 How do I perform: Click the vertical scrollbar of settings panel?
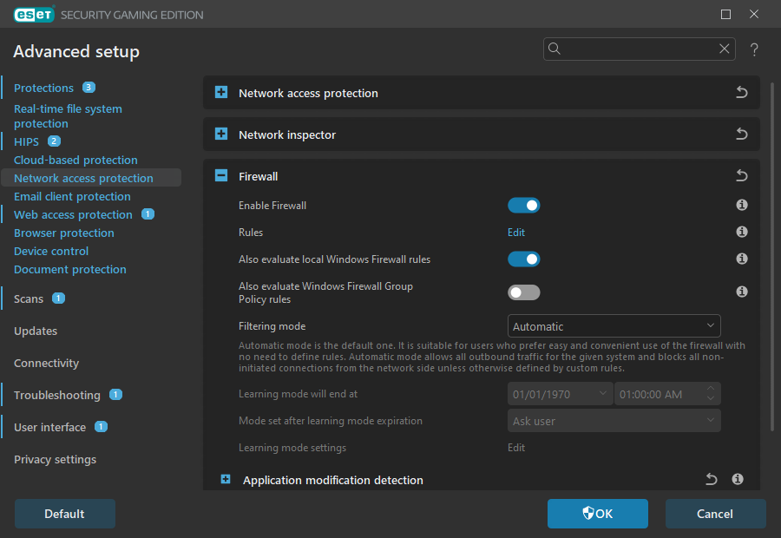pyautogui.click(x=772, y=257)
